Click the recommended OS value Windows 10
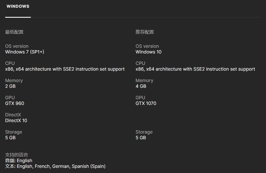266x173 pixels. (149, 52)
